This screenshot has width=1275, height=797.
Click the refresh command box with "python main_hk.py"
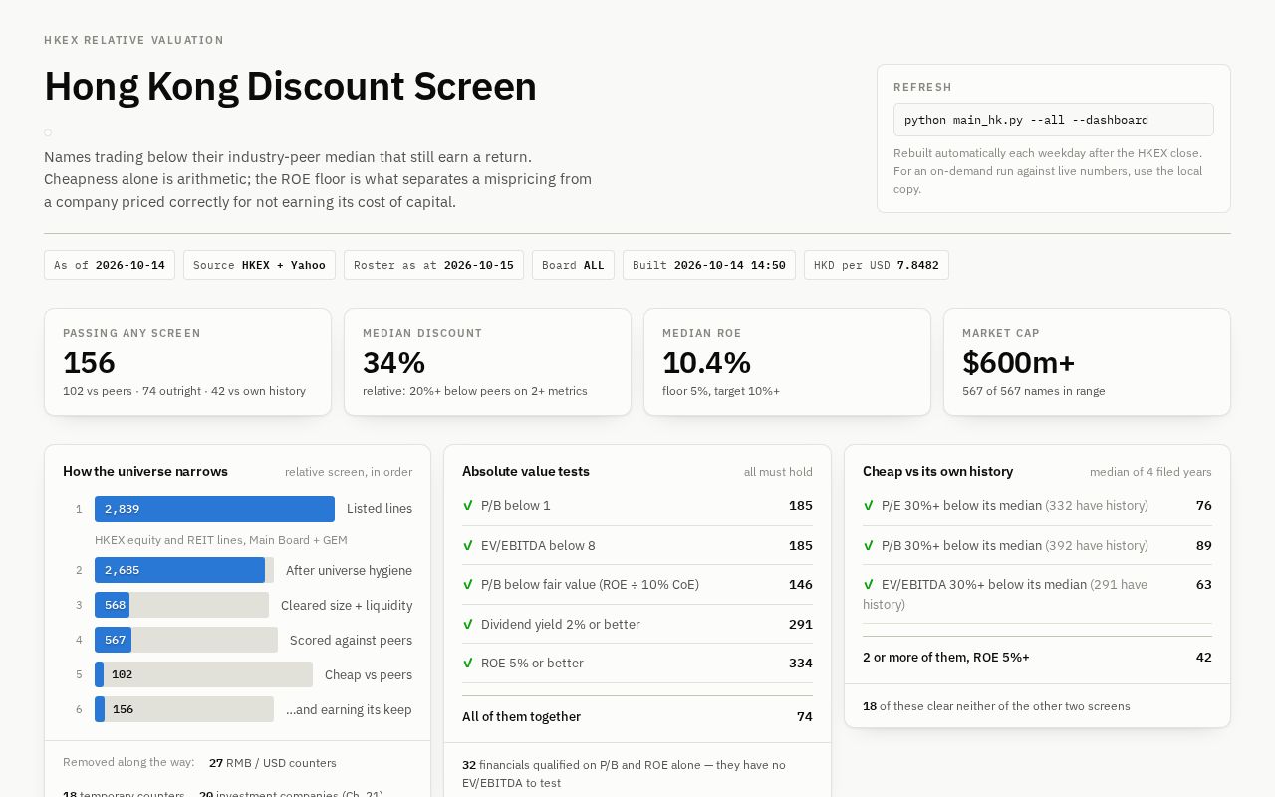click(1054, 120)
